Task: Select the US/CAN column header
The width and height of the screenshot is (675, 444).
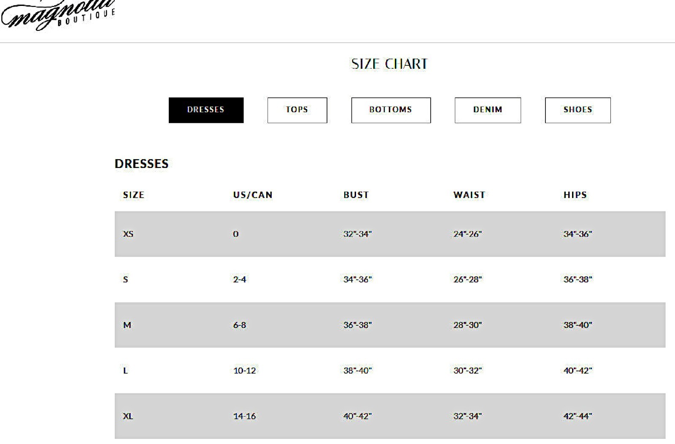Action: click(253, 195)
